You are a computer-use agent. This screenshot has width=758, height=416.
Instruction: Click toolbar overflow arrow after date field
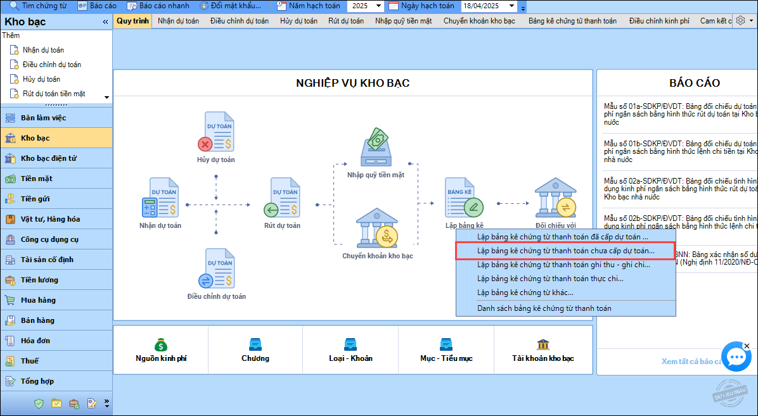(x=523, y=8)
